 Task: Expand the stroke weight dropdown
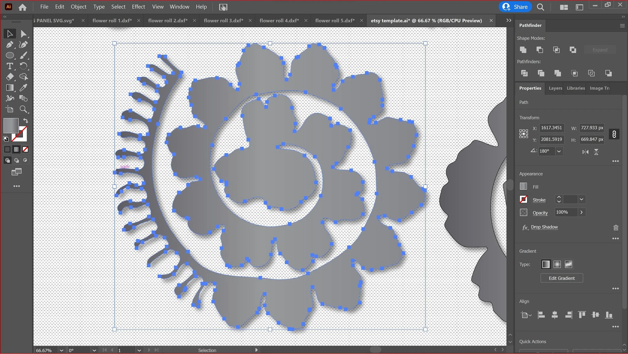tap(581, 199)
